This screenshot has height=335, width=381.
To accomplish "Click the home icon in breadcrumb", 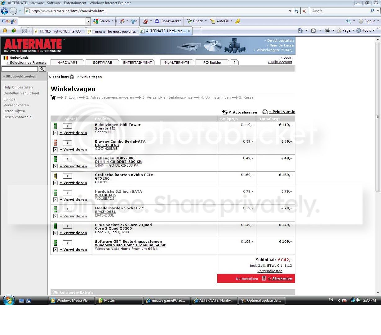I will [72, 77].
